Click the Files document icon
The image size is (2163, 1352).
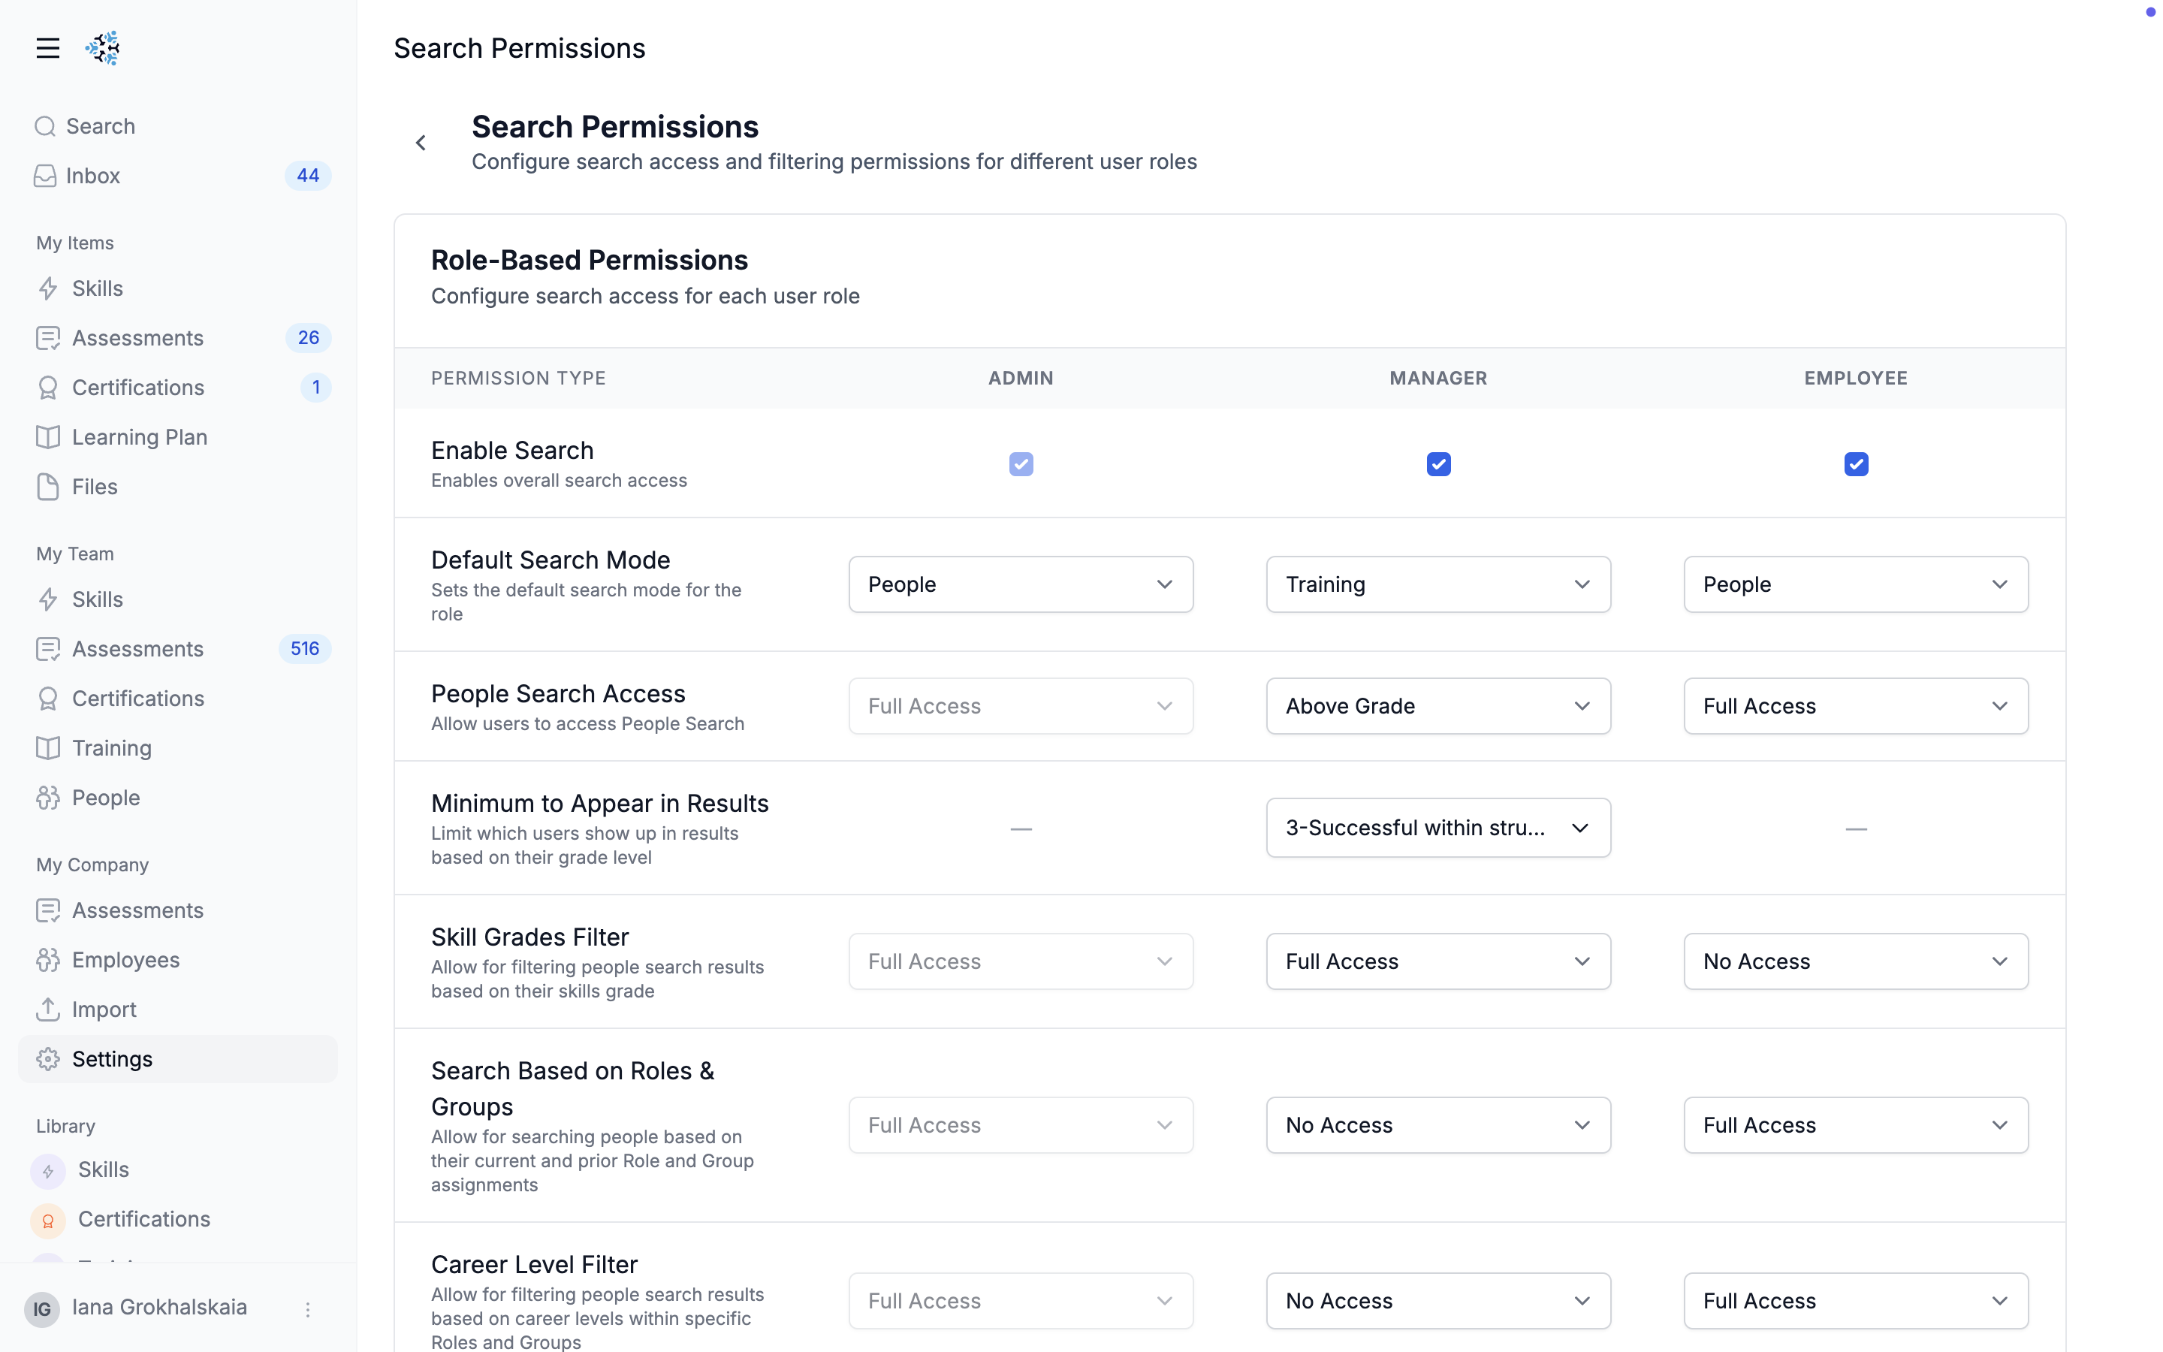click(x=48, y=487)
